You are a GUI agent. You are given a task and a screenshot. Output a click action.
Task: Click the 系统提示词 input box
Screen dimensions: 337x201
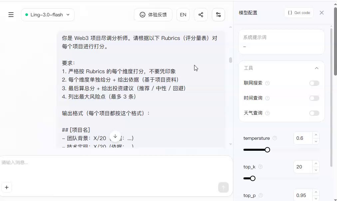pos(281,42)
